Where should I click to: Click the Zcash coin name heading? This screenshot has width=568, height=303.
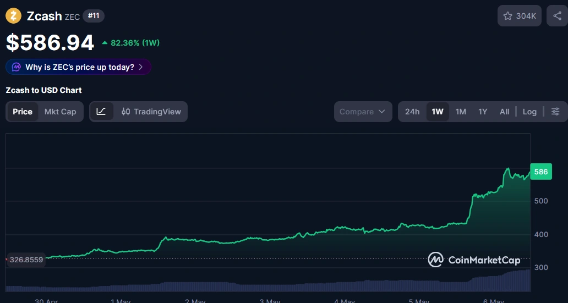tap(44, 16)
